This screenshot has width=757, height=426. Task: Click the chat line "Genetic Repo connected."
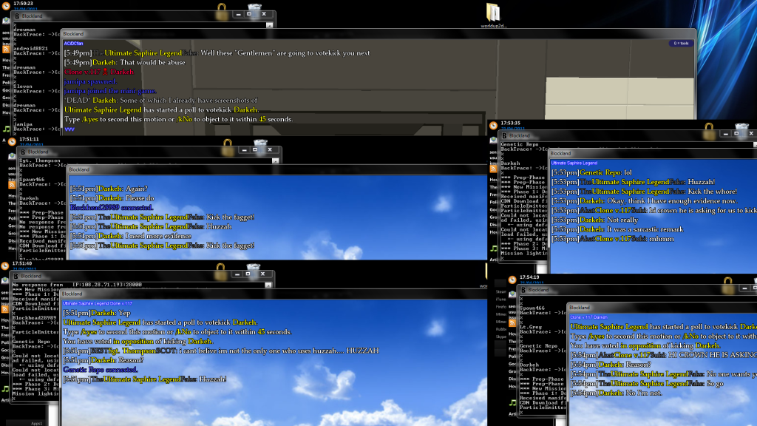(100, 370)
